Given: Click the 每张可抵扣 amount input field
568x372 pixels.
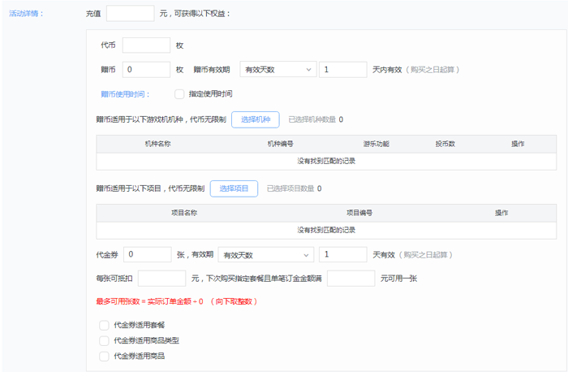Looking at the screenshot, I should 162,279.
